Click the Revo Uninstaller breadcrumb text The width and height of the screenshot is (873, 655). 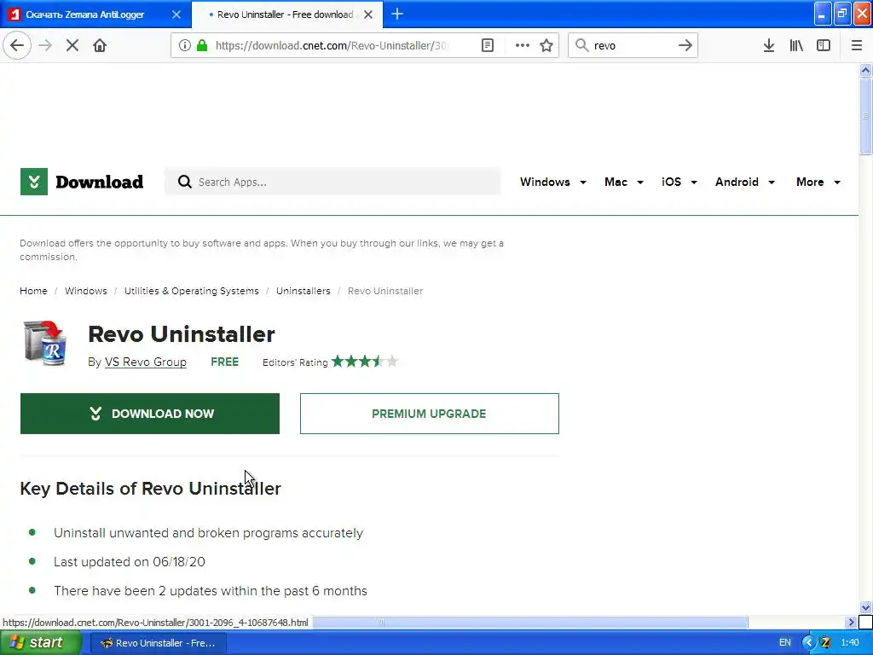[385, 291]
